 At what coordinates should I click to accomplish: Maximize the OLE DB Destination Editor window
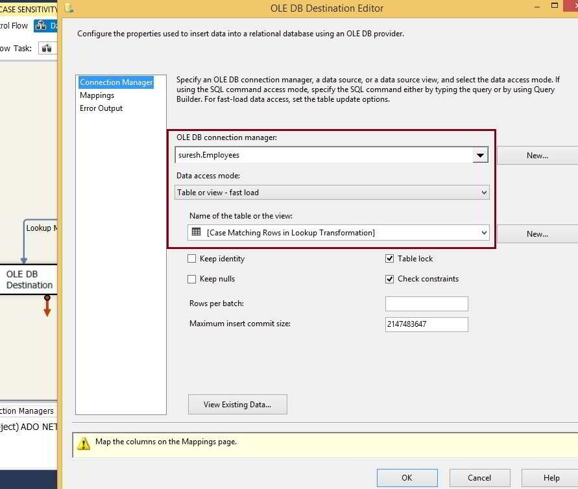[x=555, y=6]
